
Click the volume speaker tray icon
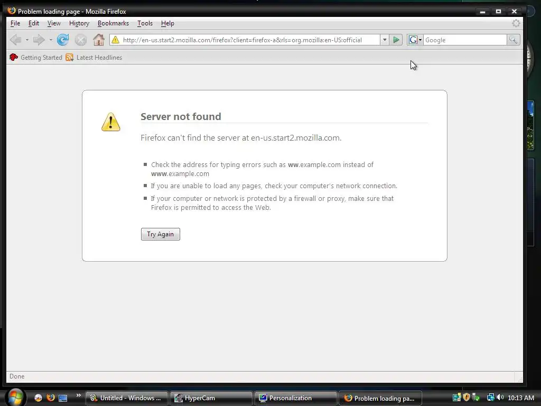500,398
